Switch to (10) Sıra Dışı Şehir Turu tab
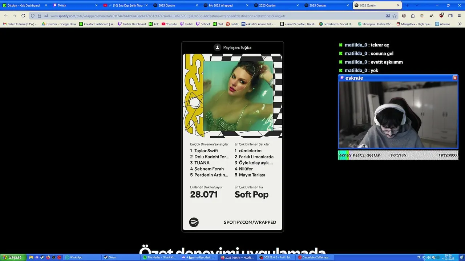465x261 pixels. coord(125,5)
